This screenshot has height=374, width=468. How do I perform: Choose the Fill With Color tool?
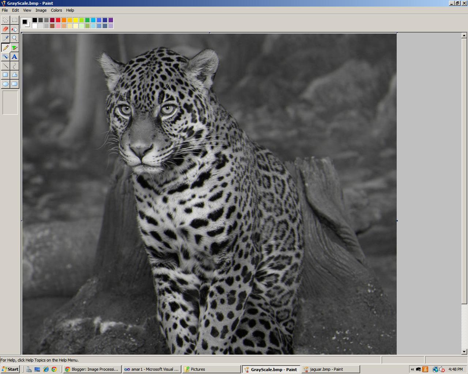click(14, 29)
